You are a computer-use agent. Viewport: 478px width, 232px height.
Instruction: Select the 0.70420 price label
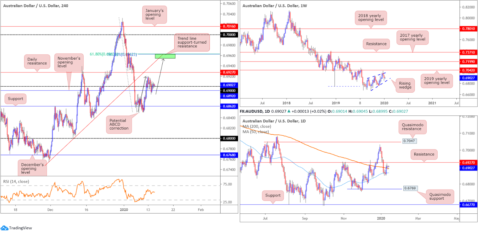click(469, 70)
